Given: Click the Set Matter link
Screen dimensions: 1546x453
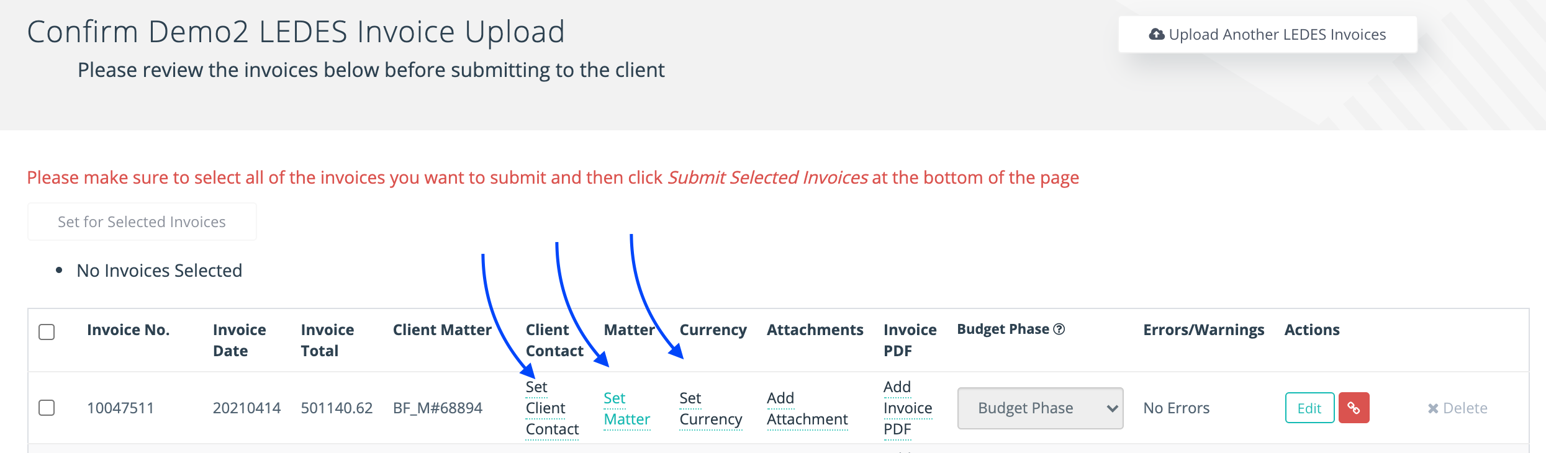Looking at the screenshot, I should click(x=626, y=408).
